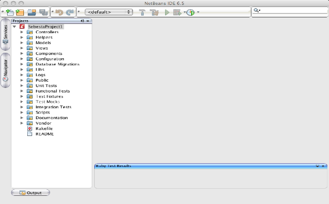Click the Public folder icon
Image resolution: width=329 pixels, height=204 pixels.
30,80
